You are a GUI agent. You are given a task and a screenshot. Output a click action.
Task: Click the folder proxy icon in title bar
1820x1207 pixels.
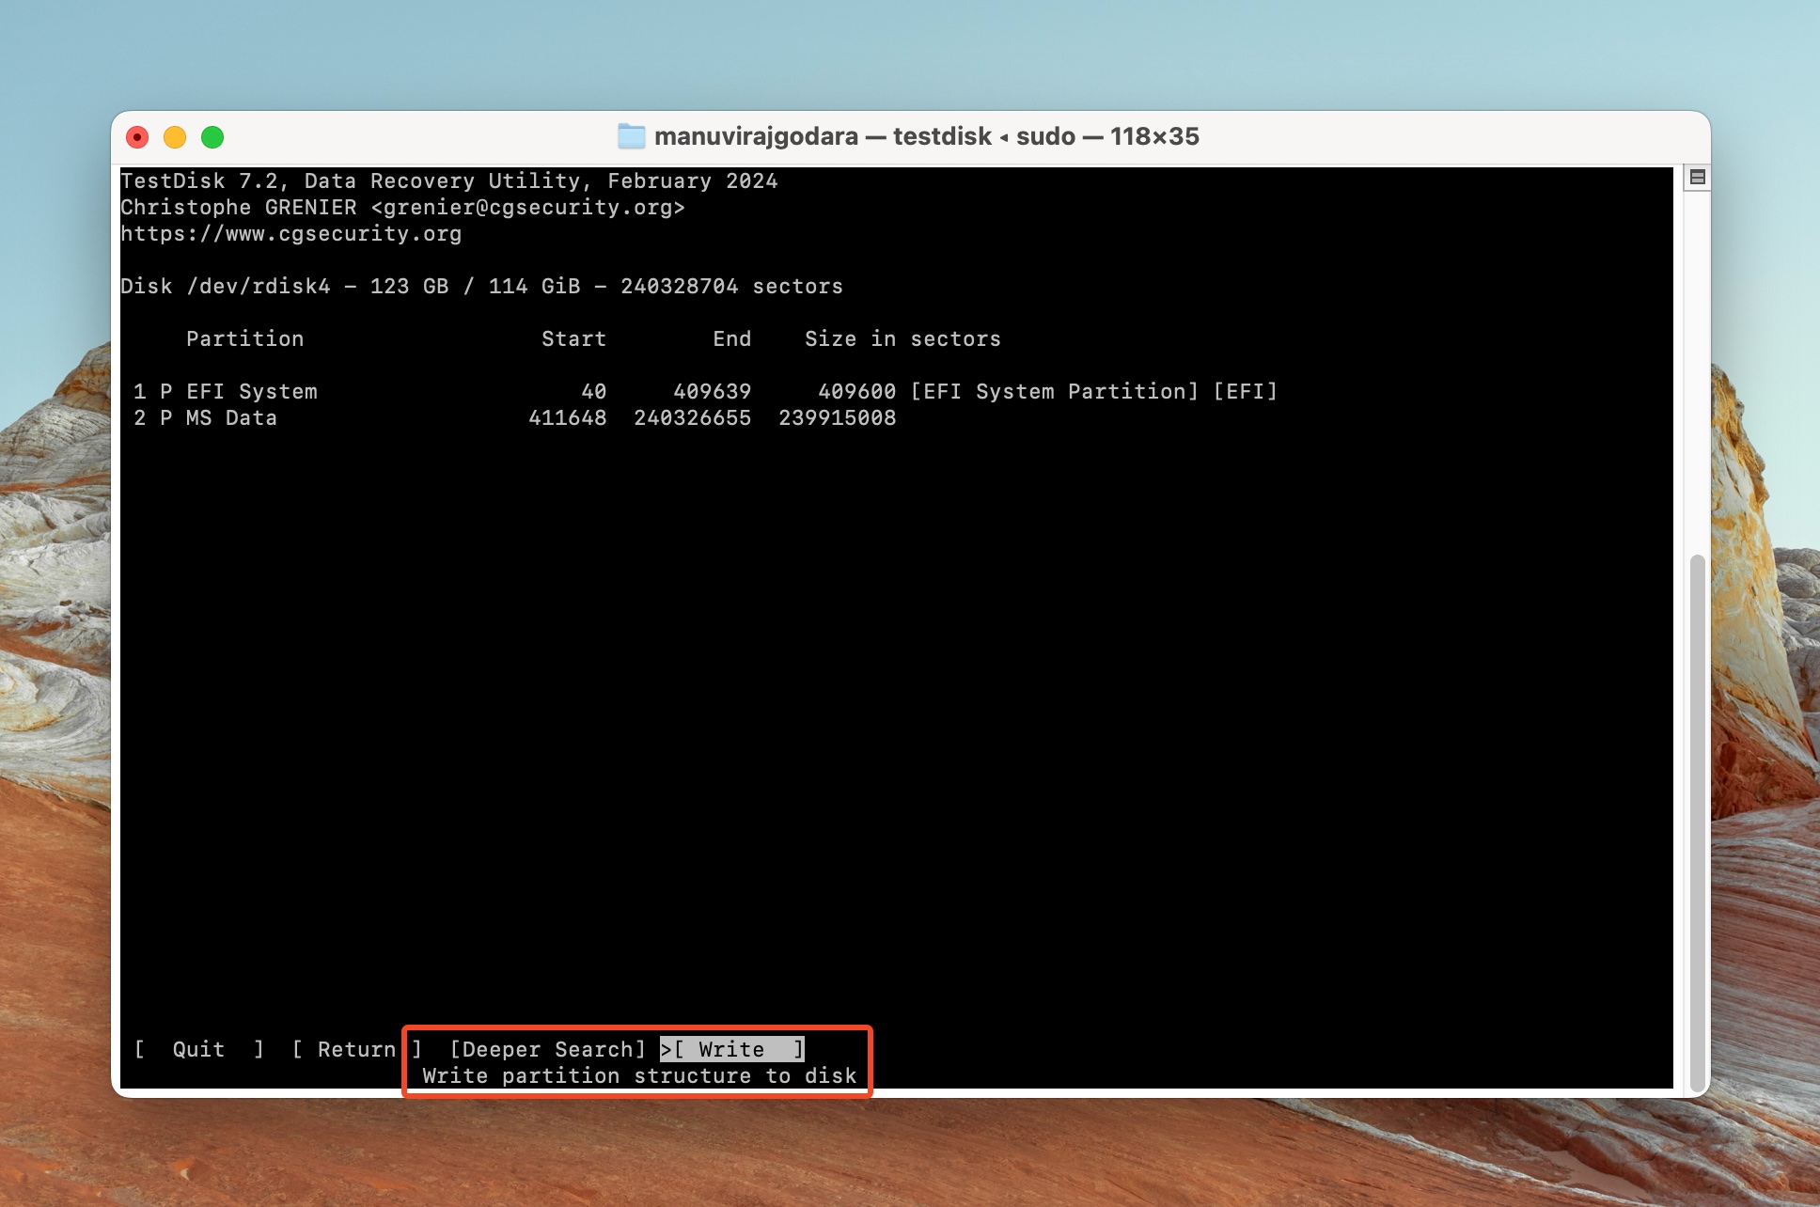(631, 136)
